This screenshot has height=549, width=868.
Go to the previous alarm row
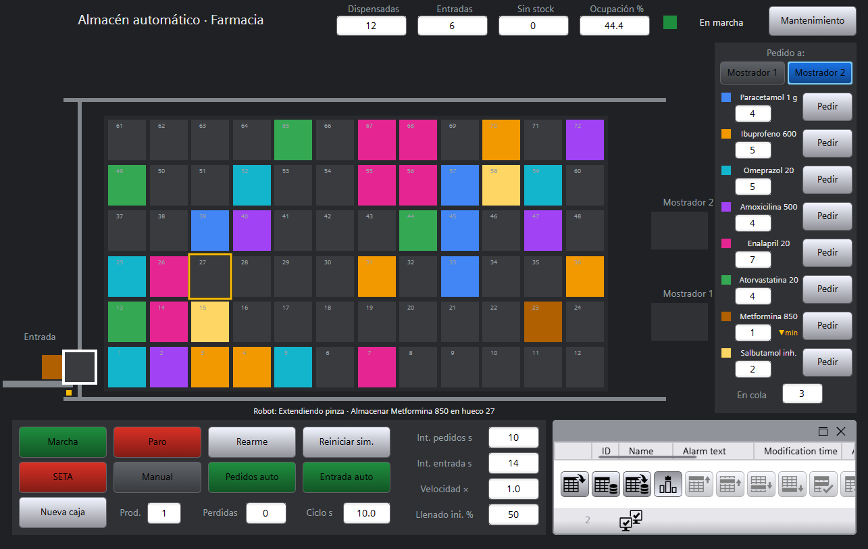pyautogui.click(x=730, y=484)
